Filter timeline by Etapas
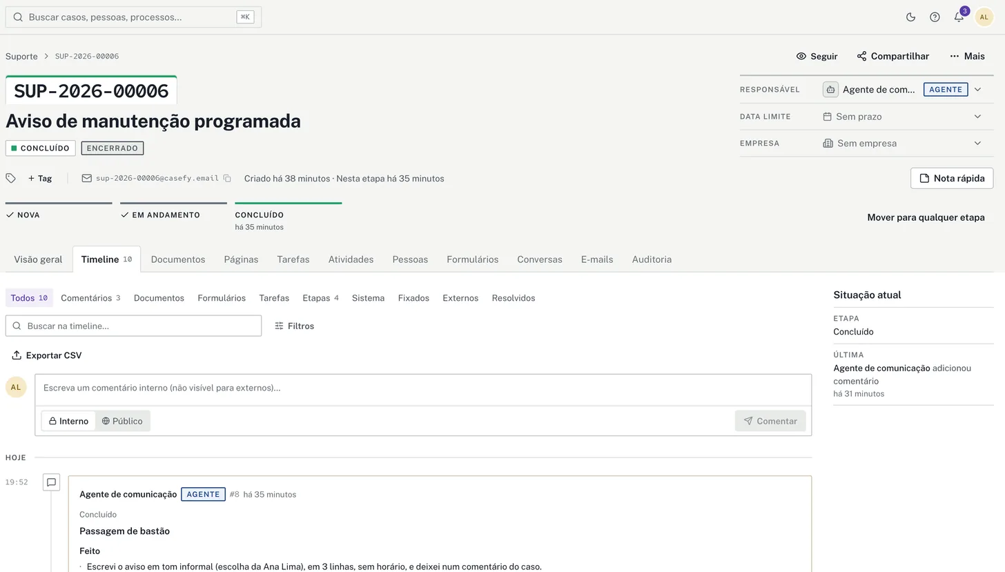This screenshot has height=572, width=1005. click(320, 298)
